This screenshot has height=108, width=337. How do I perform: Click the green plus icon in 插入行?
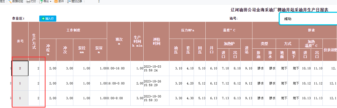pyautogui.click(x=43, y=19)
